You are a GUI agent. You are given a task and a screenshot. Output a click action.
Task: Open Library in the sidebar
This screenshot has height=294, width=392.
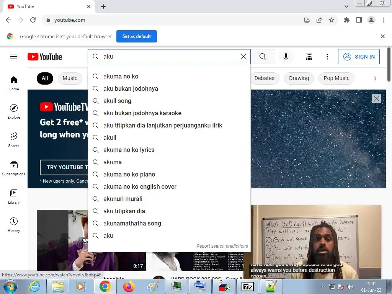[14, 197]
